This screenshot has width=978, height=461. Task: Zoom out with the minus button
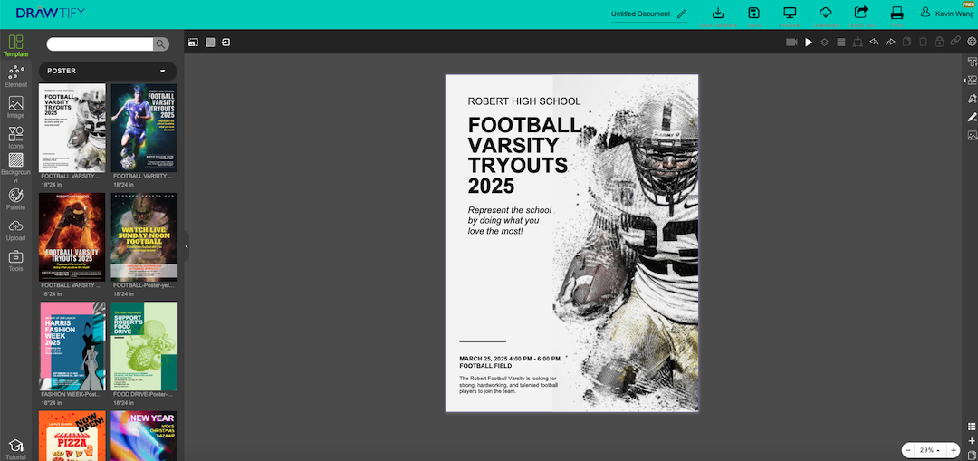point(909,450)
